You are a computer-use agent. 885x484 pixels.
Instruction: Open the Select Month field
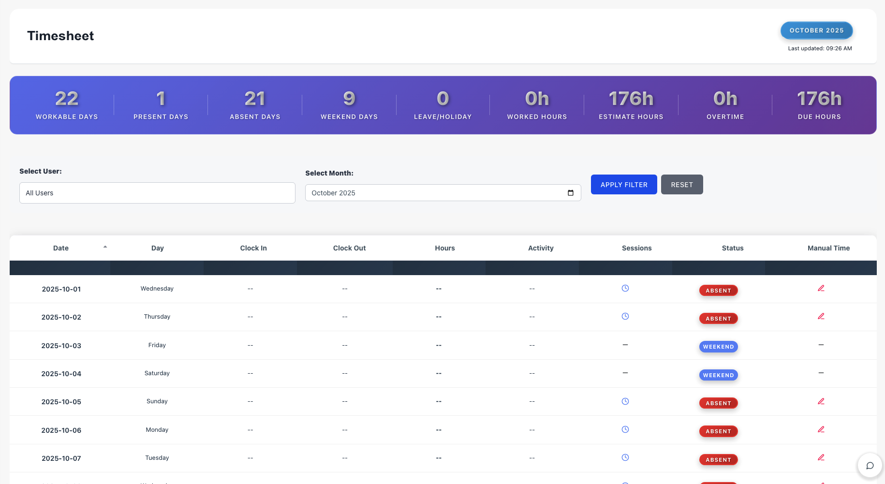[435, 193]
